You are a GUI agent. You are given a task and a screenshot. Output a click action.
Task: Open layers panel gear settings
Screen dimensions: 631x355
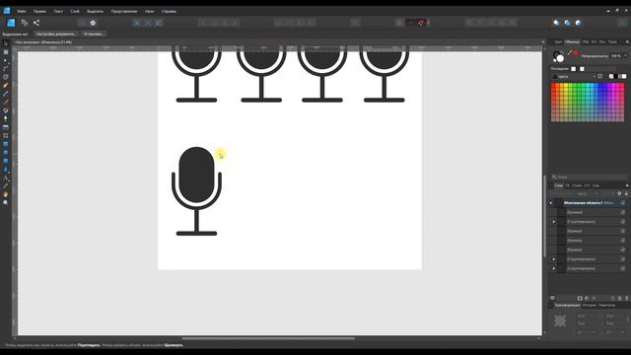point(619,193)
